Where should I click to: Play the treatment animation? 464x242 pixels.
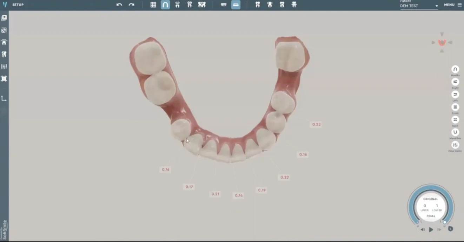431,230
